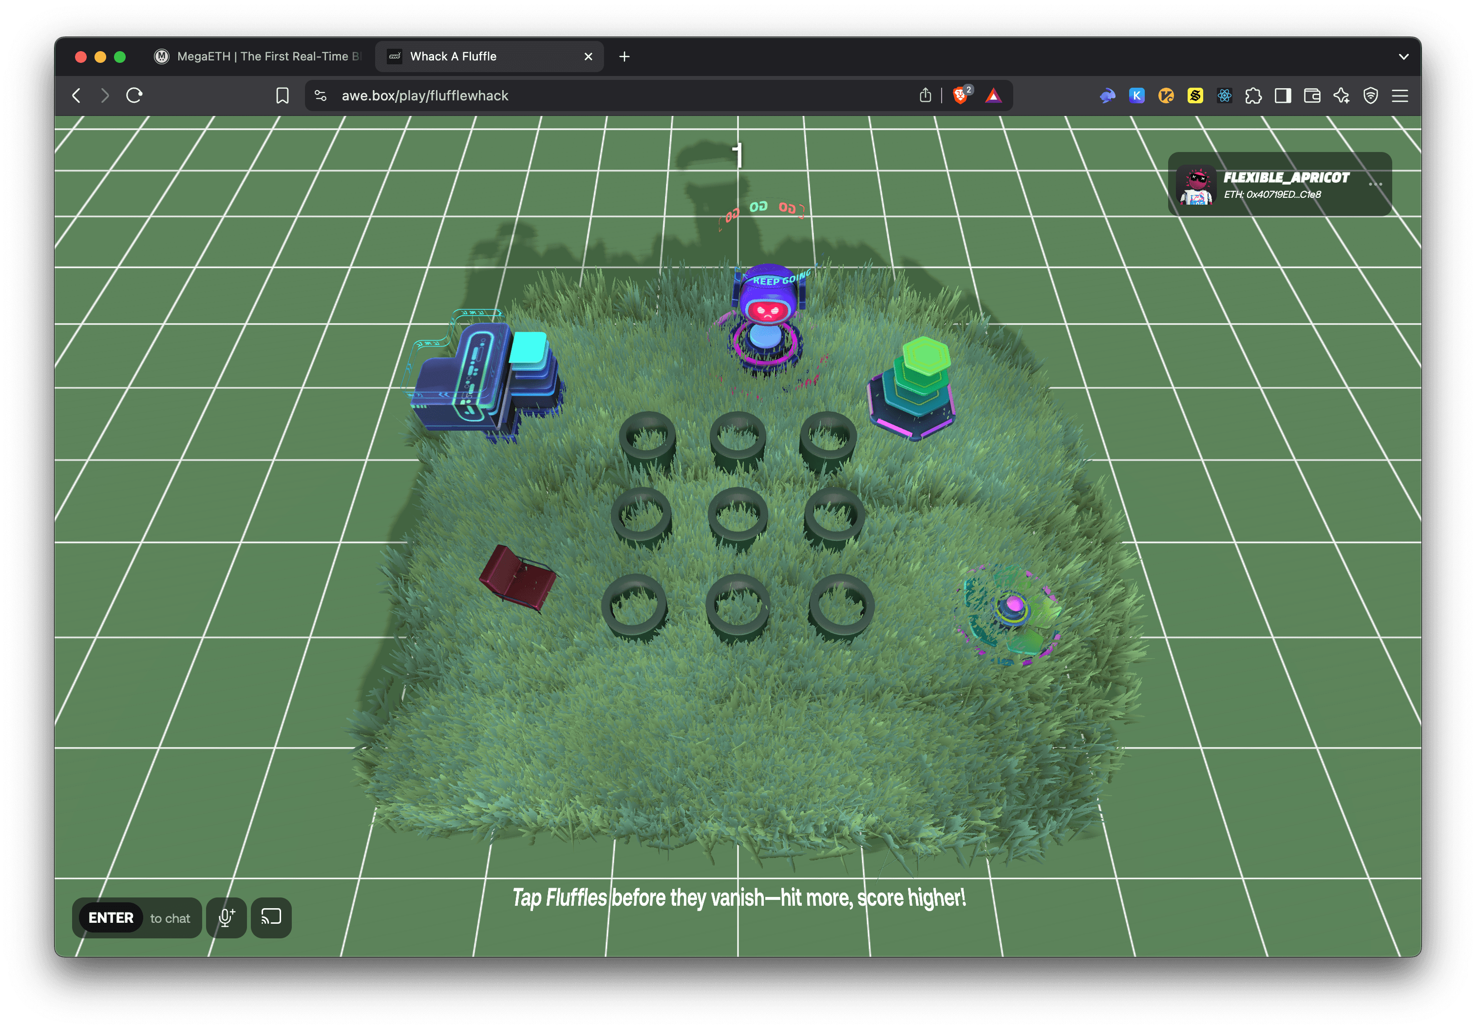Tap the center hole
This screenshot has height=1029, width=1476.
click(738, 516)
